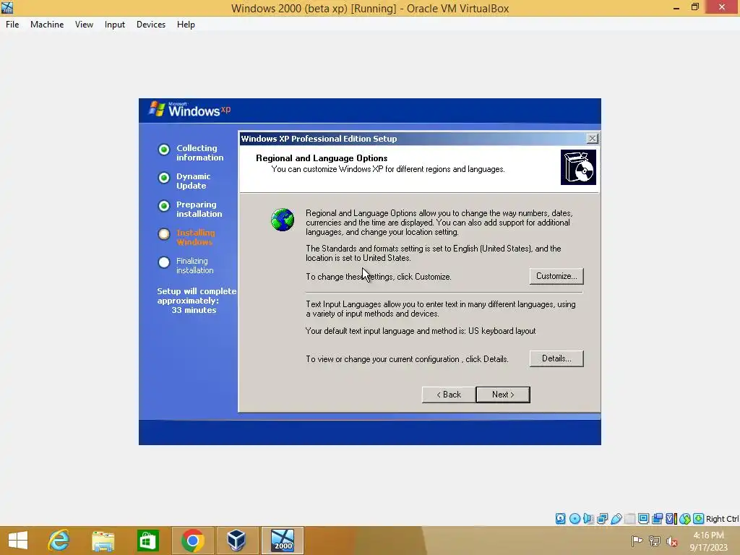Click the Right Ctrl host key label
Image resolution: width=740 pixels, height=555 pixels.
tap(723, 519)
